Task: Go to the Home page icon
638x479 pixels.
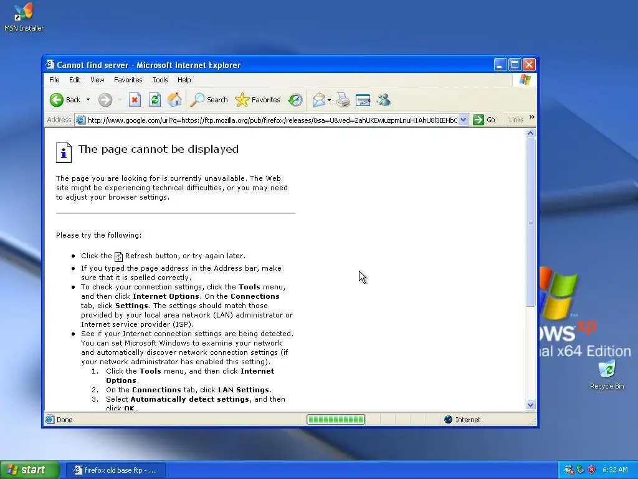Action: click(x=174, y=100)
